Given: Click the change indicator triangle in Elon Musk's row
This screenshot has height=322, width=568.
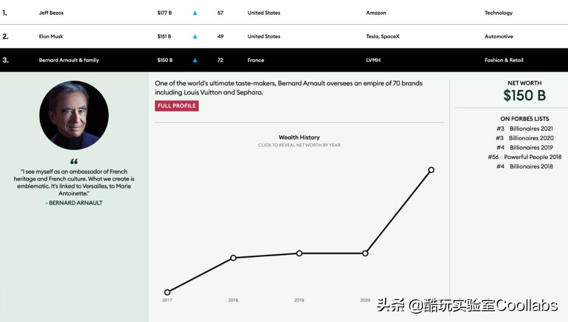Looking at the screenshot, I should [x=195, y=36].
